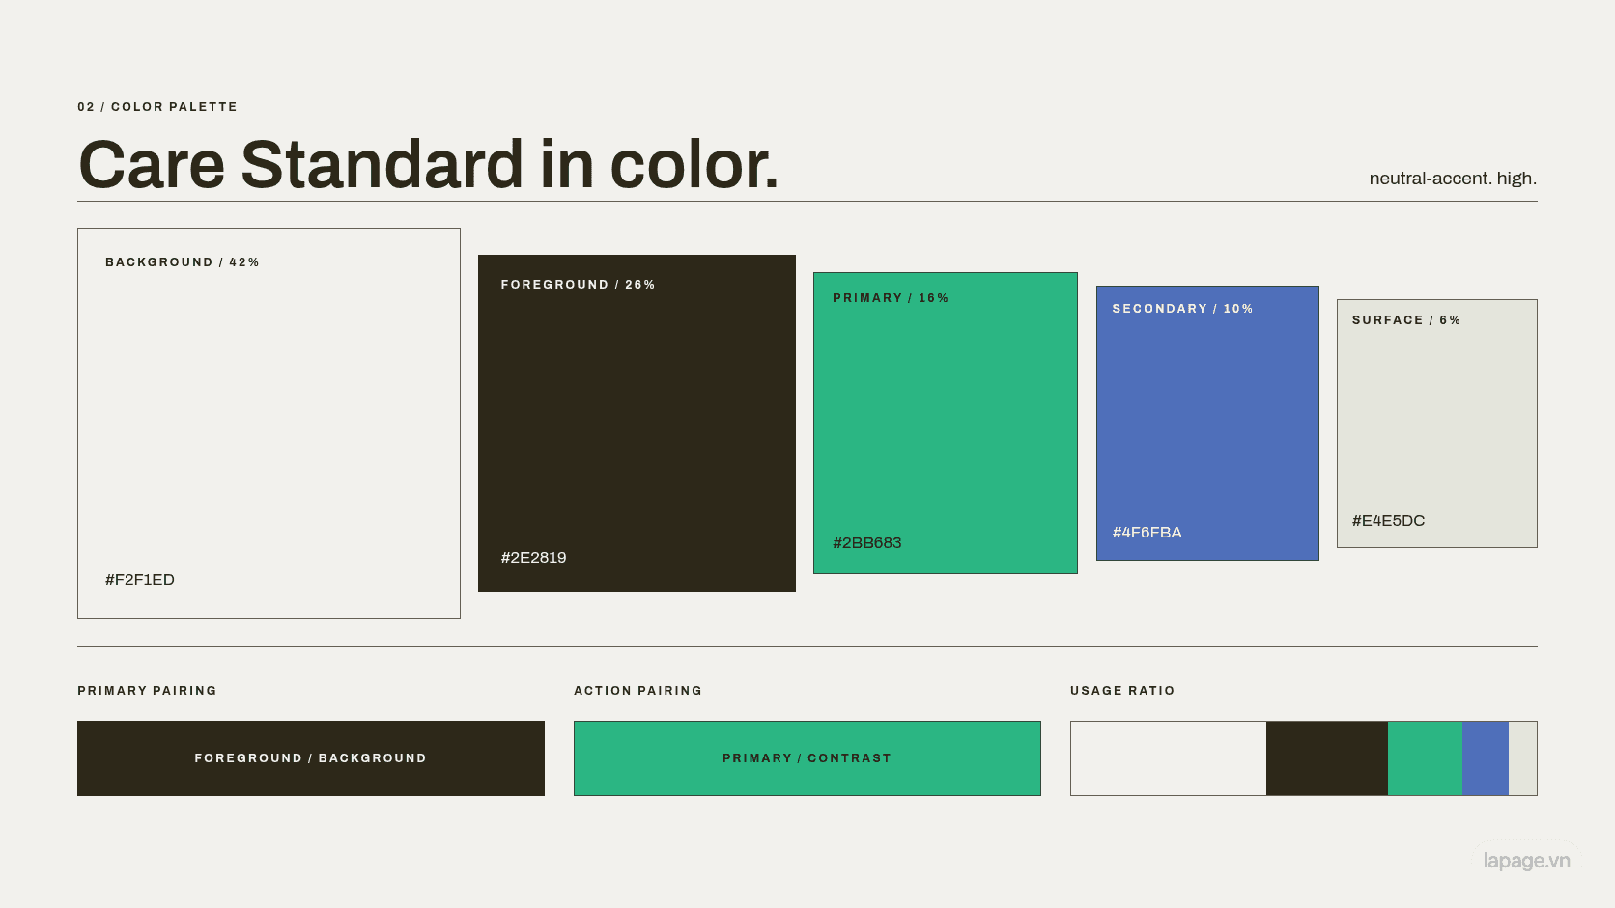
Task: Click the 'Care Standard in color.' heading
Action: pos(428,164)
